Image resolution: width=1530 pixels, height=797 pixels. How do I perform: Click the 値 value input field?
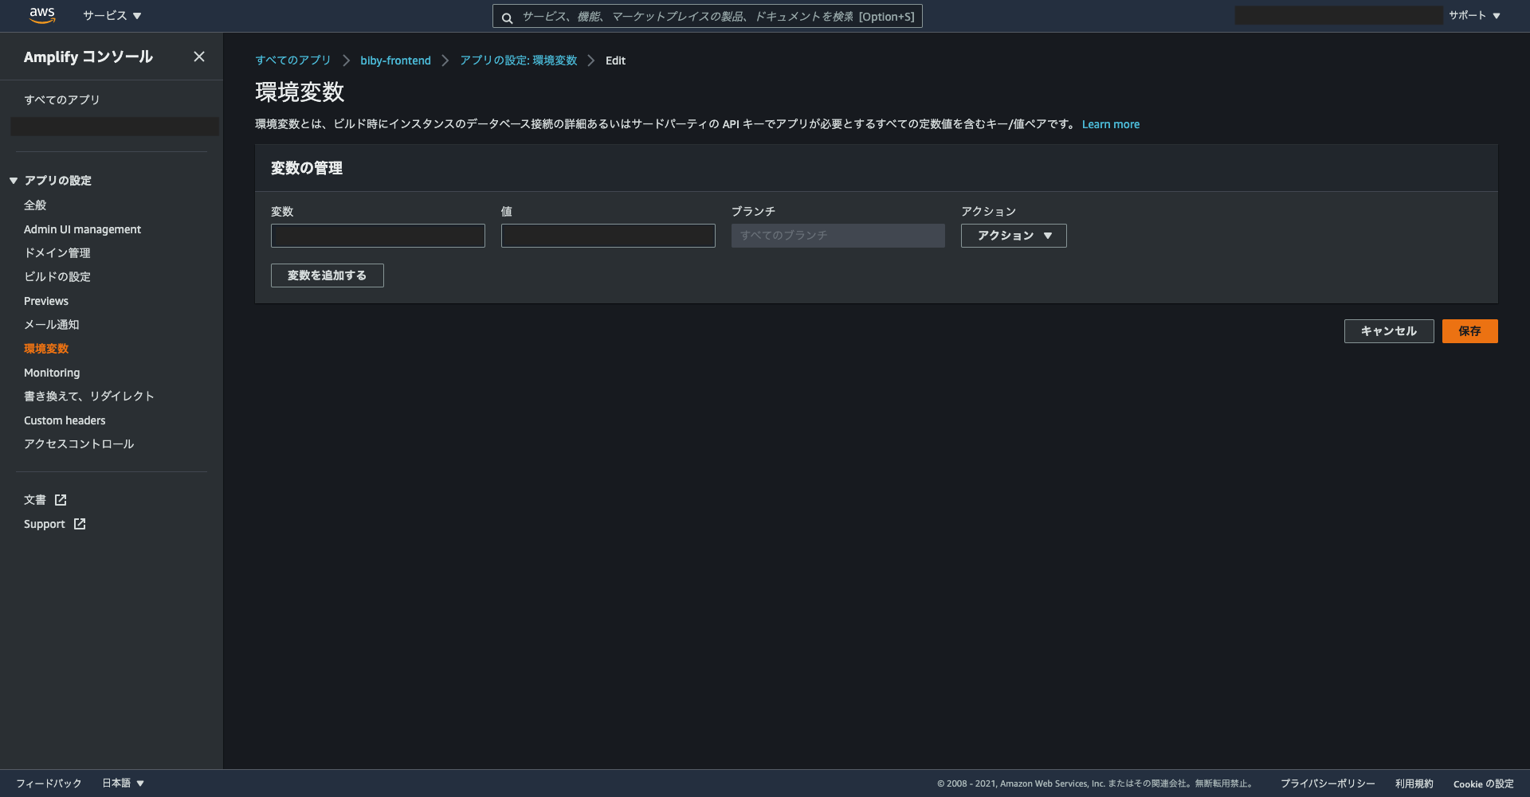pos(608,236)
